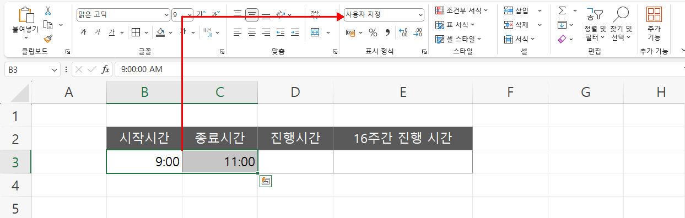
Task: Open Cell Styles (셀 스타일)
Action: (x=458, y=39)
